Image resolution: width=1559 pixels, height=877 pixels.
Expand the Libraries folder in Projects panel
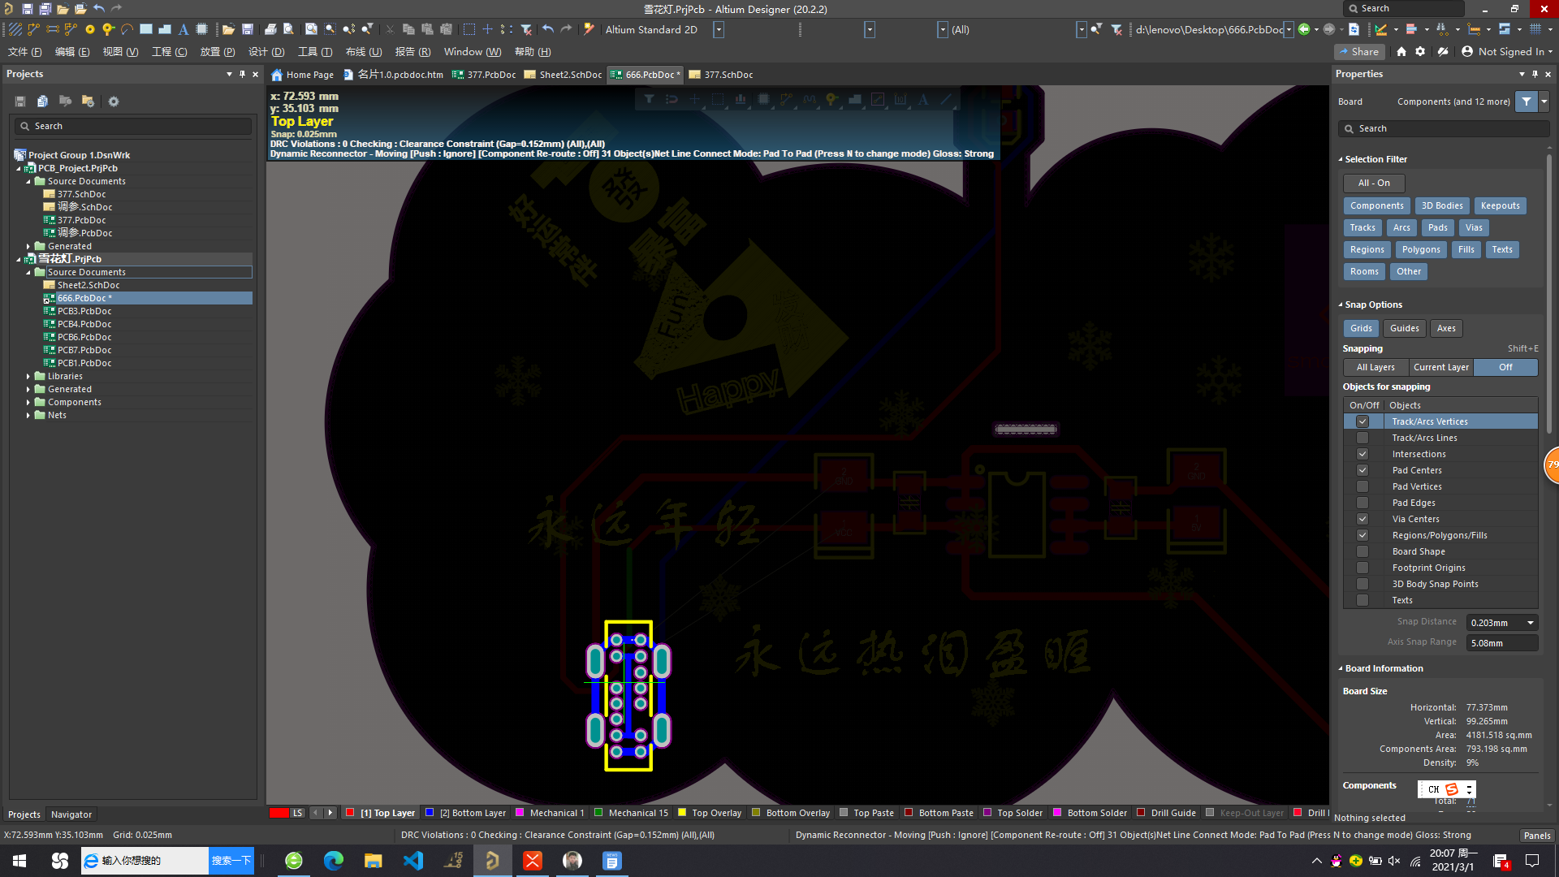(x=28, y=376)
